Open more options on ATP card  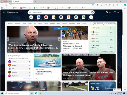click(x=113, y=28)
